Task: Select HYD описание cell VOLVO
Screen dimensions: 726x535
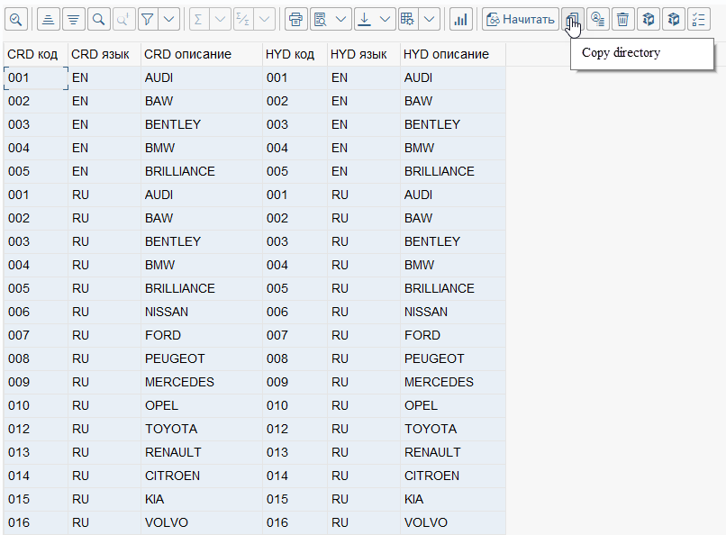Action: (x=453, y=522)
